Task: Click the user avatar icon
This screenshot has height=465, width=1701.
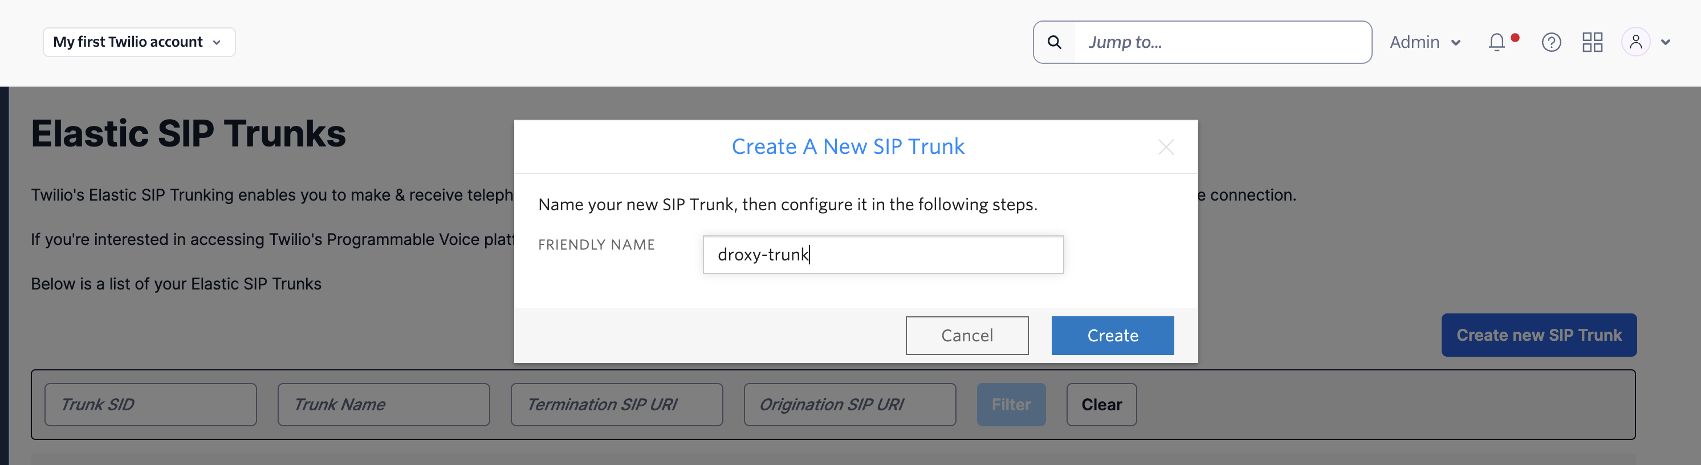Action: click(1635, 42)
